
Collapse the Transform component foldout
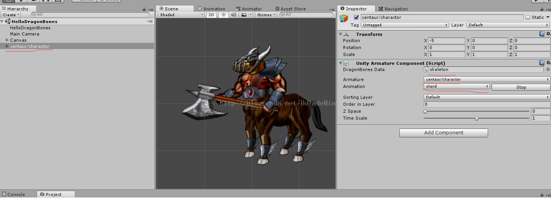[340, 34]
